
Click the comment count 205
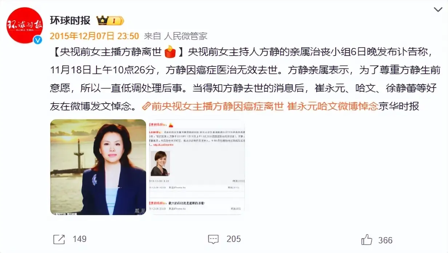[233, 239]
